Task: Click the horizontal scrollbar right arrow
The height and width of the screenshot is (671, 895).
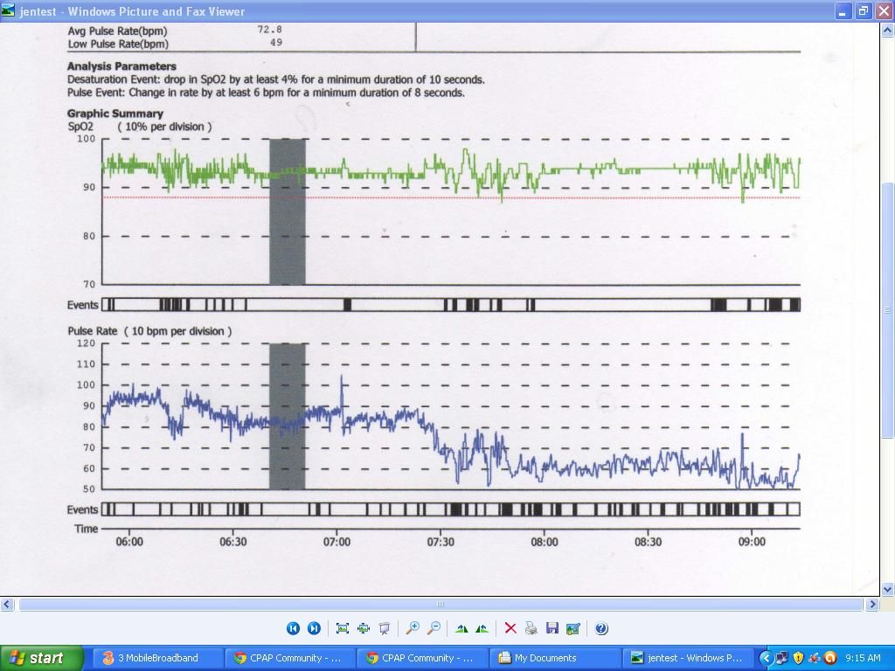Action: coord(872,604)
